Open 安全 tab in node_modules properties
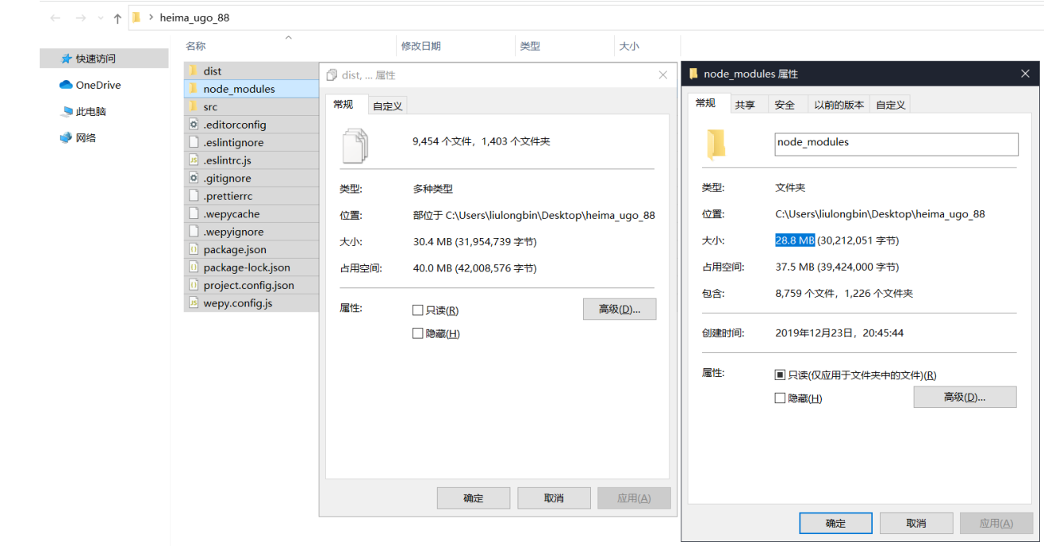This screenshot has width=1044, height=546. pos(785,105)
